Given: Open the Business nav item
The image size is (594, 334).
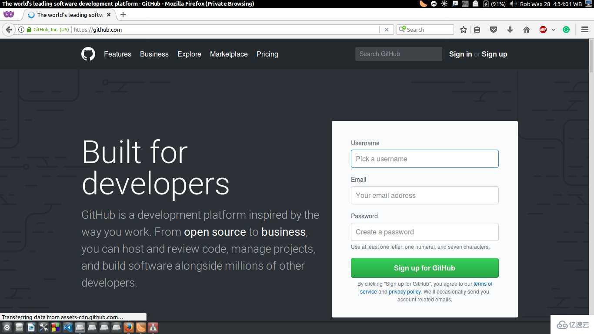Looking at the screenshot, I should (154, 54).
